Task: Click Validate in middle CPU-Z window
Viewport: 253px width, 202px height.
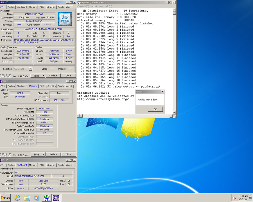Action: click(x=53, y=155)
